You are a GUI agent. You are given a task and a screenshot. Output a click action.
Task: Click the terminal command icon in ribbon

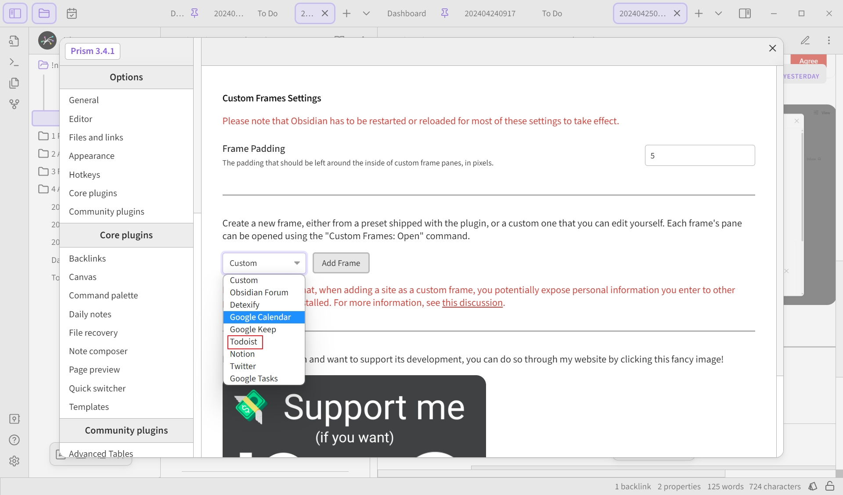click(14, 62)
